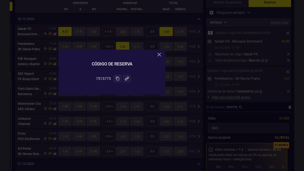Expand +558 markets for Fenerbahce

(x=194, y=46)
